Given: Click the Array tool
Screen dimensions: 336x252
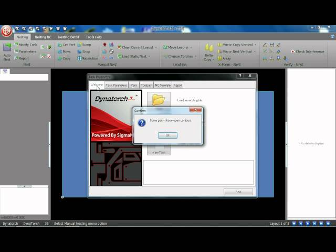Looking at the screenshot, I should point(224,58).
